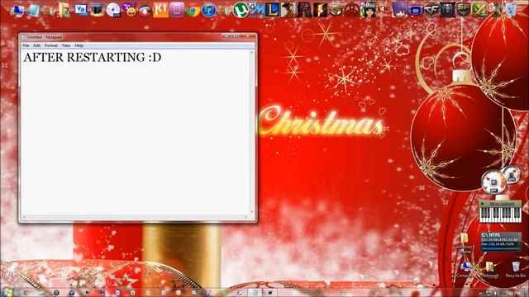Open the red download-arrow app icon
The image size is (529, 297).
[x=145, y=11]
